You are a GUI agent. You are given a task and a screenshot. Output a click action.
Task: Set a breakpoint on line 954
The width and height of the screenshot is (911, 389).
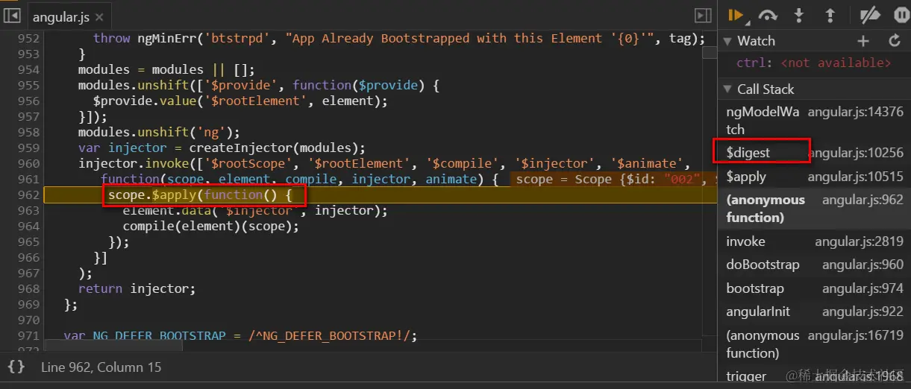coord(28,70)
